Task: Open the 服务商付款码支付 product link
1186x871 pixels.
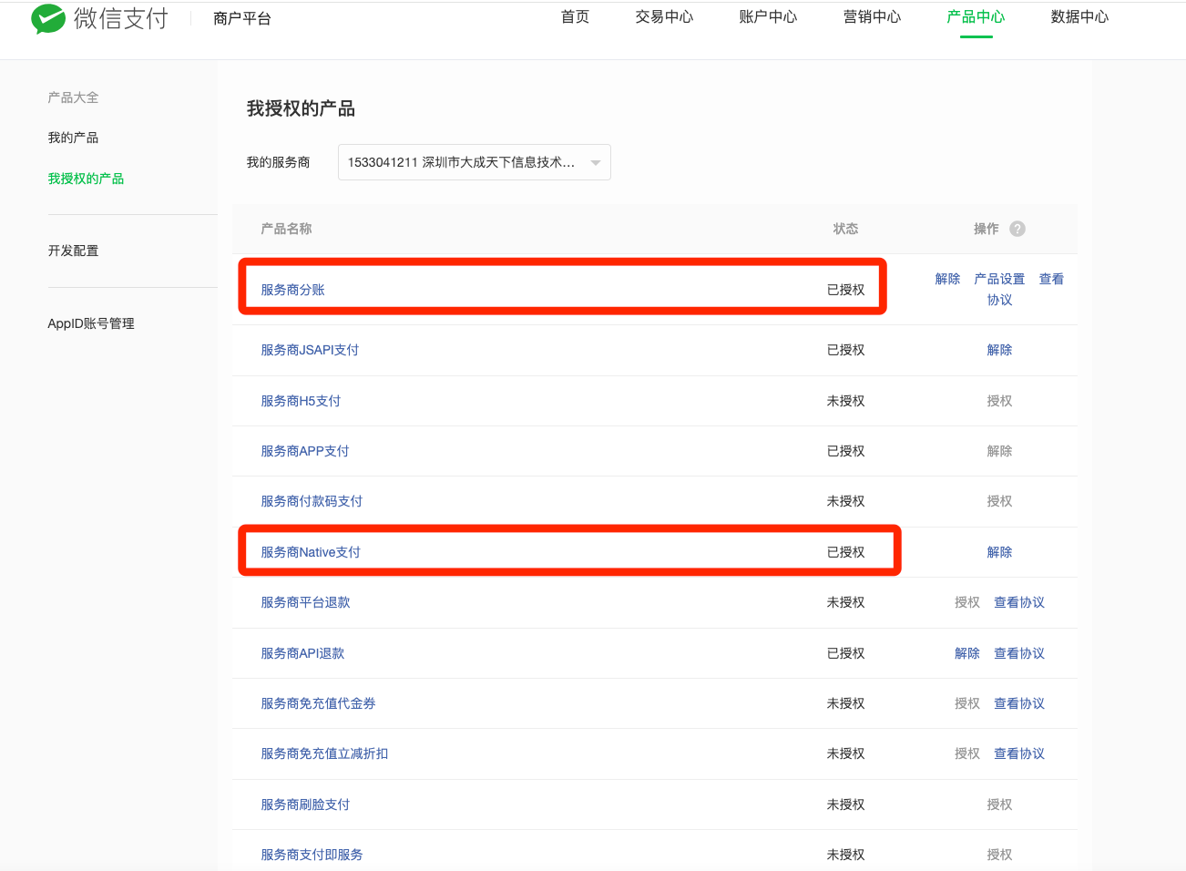Action: 312,501
